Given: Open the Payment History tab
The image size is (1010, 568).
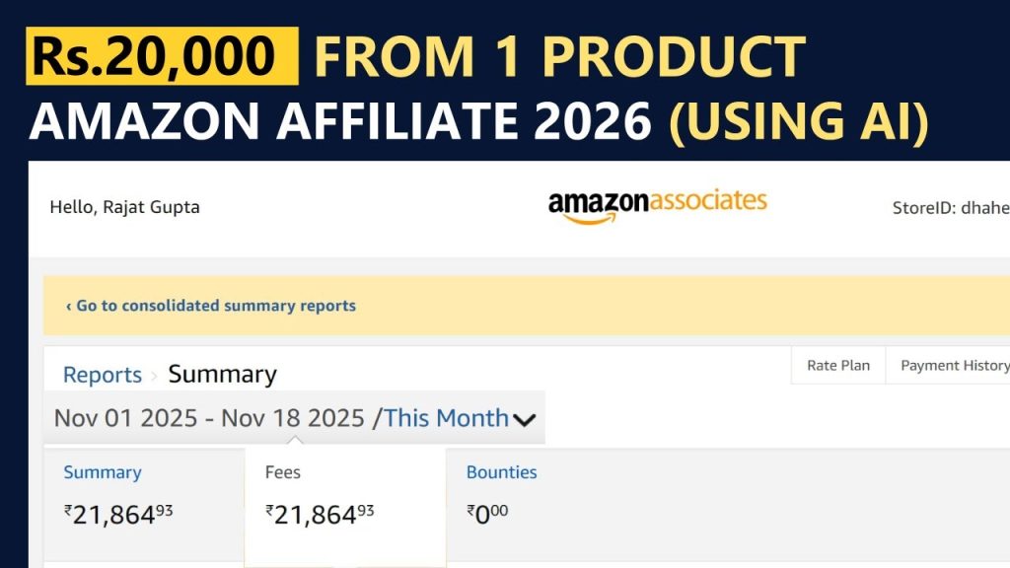Looking at the screenshot, I should (x=954, y=366).
